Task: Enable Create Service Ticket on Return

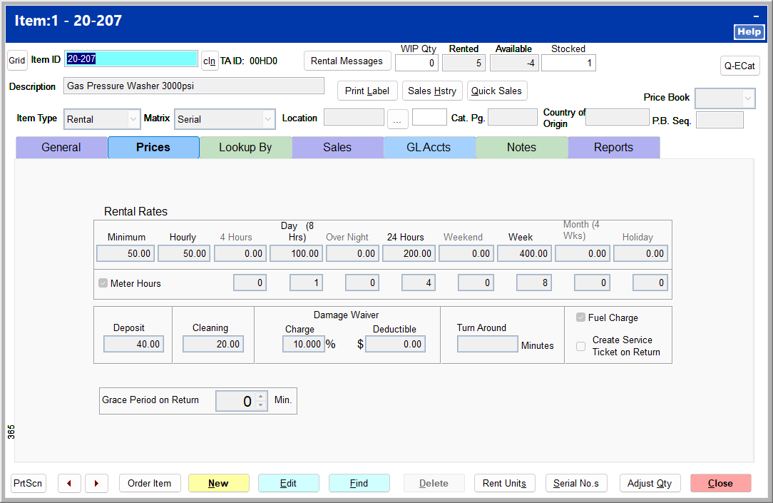Action: 581,346
